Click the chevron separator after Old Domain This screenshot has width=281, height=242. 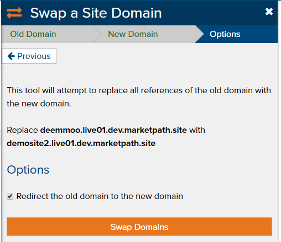[x=97, y=34]
